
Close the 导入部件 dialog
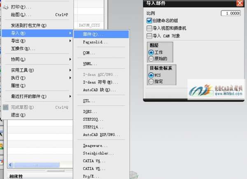(240, 3)
